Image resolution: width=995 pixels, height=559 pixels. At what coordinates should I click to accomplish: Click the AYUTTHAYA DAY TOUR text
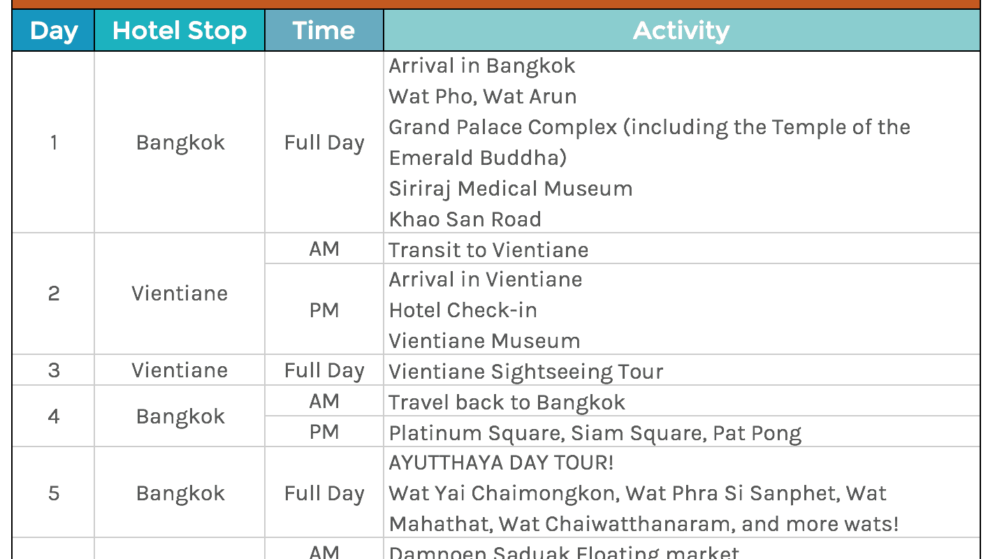click(x=501, y=463)
